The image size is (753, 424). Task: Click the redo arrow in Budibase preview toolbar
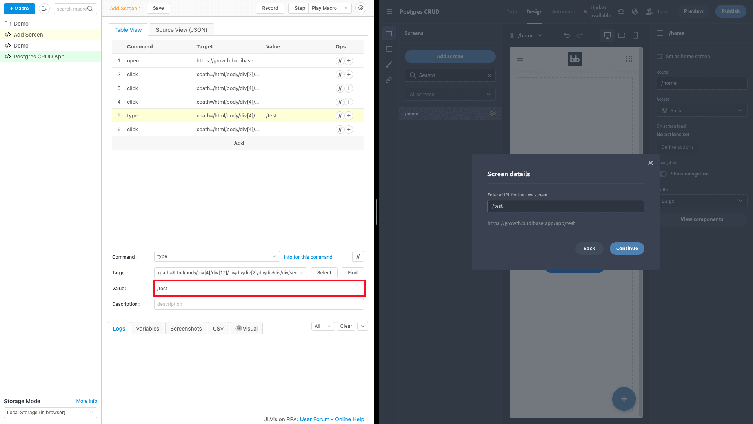tap(580, 35)
